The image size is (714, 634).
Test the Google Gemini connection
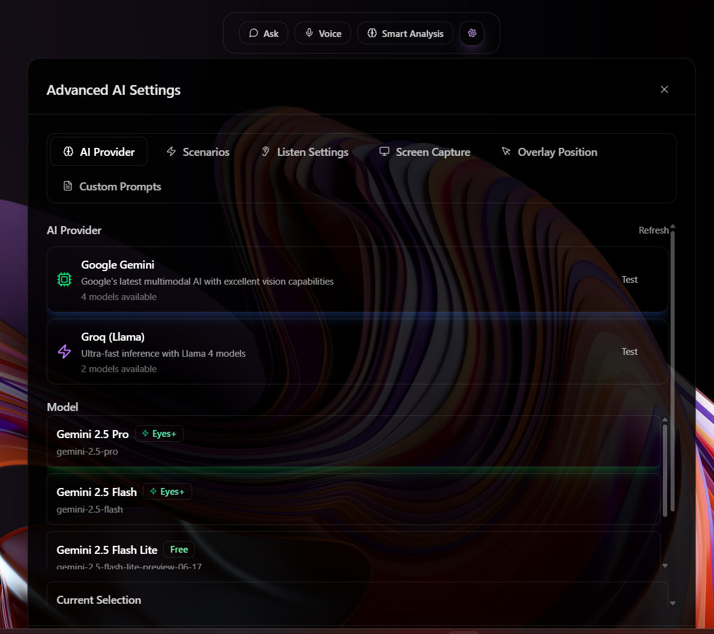(x=630, y=279)
